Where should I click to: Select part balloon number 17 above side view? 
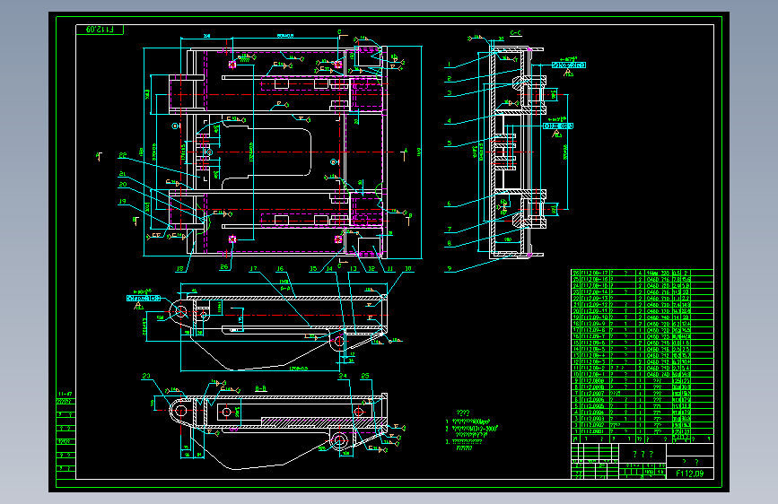[254, 268]
